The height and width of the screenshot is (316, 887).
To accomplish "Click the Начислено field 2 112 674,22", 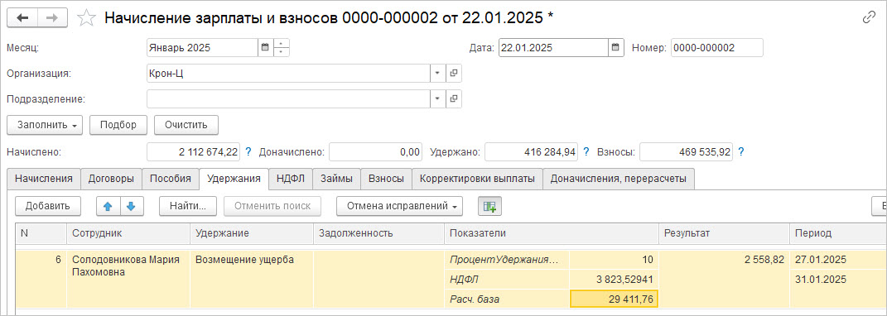I will (193, 151).
